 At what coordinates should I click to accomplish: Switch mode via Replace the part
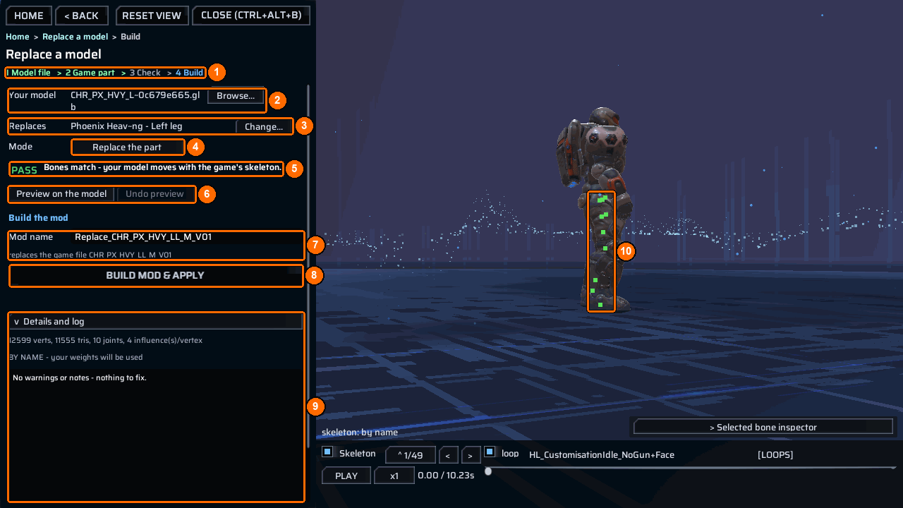click(127, 147)
